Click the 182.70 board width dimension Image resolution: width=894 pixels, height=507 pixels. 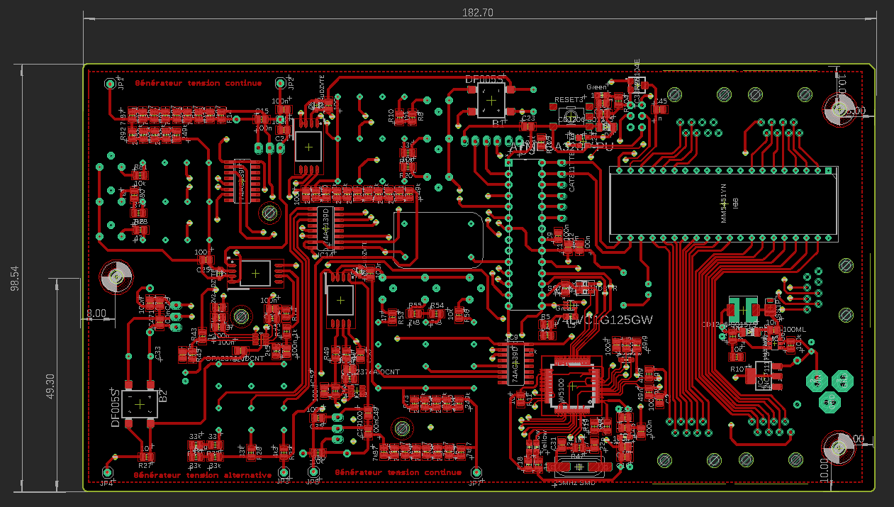pyautogui.click(x=477, y=13)
